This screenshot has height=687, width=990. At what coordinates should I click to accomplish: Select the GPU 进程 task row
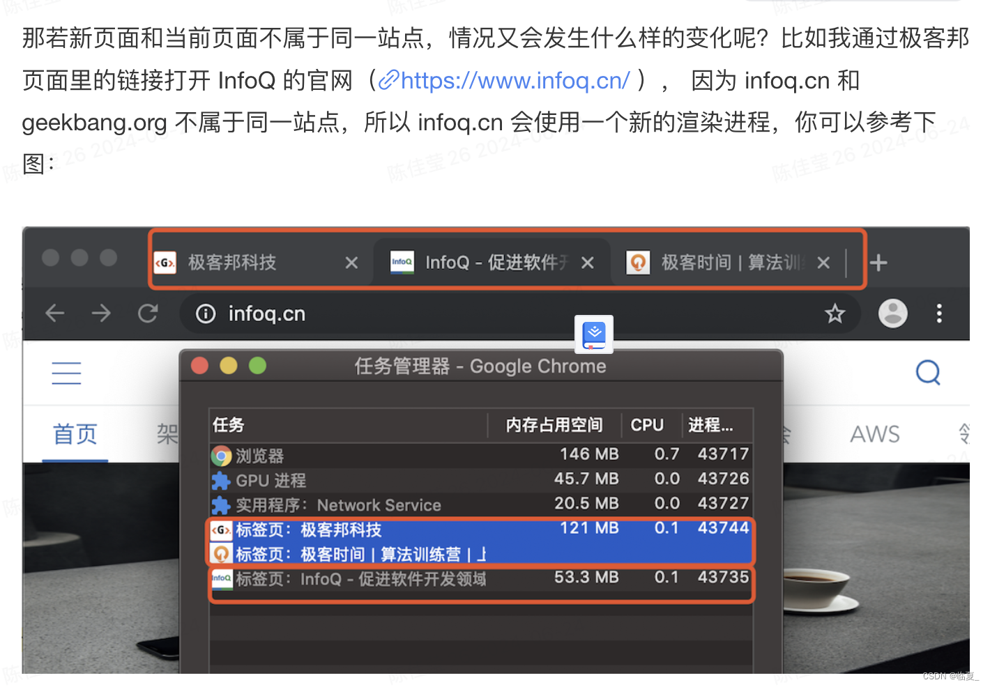click(x=480, y=480)
